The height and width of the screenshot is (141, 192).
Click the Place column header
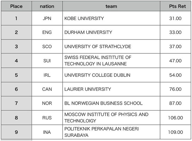point(16,6)
